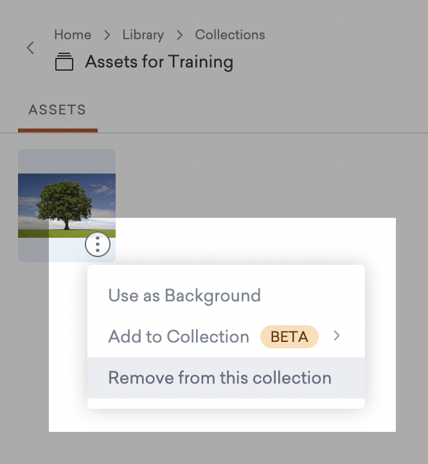Click the chevron separator after Home
This screenshot has height=464, width=428.
click(x=107, y=35)
